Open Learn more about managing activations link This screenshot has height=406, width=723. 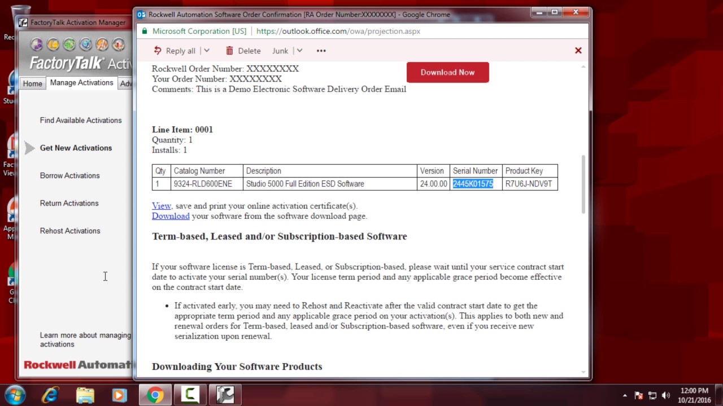pyautogui.click(x=85, y=339)
